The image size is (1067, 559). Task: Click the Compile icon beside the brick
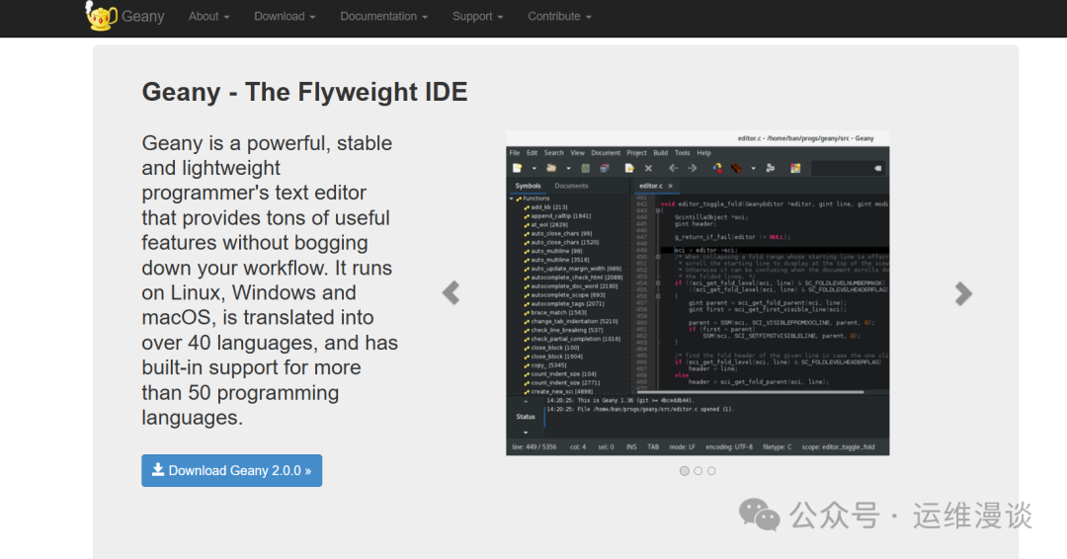point(718,168)
